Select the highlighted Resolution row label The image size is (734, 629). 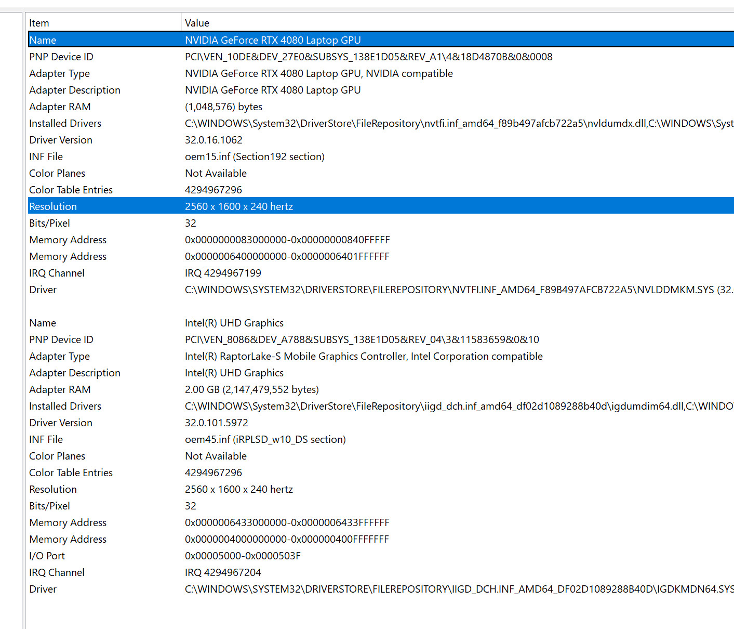tap(53, 206)
